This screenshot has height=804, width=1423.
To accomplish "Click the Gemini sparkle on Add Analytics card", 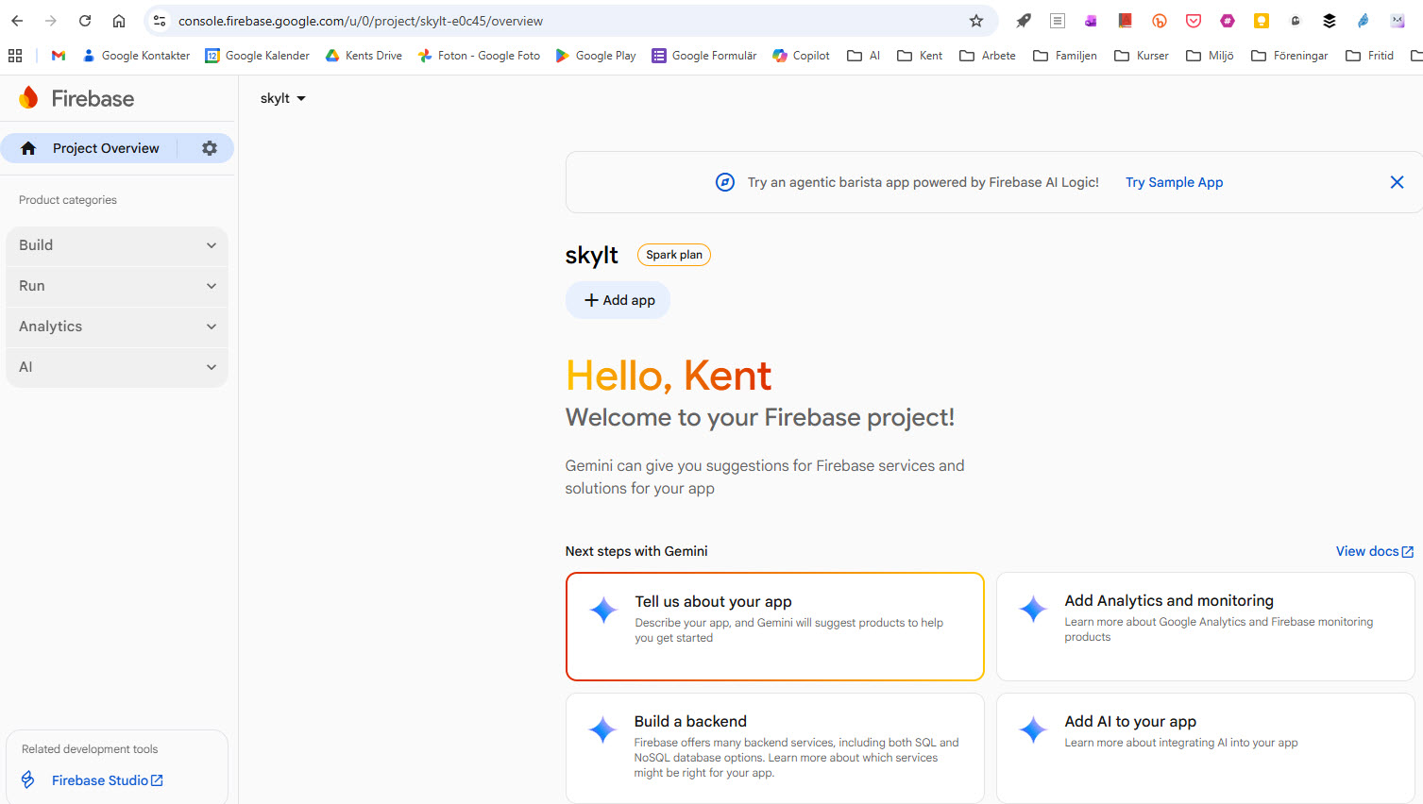I will [x=1033, y=610].
